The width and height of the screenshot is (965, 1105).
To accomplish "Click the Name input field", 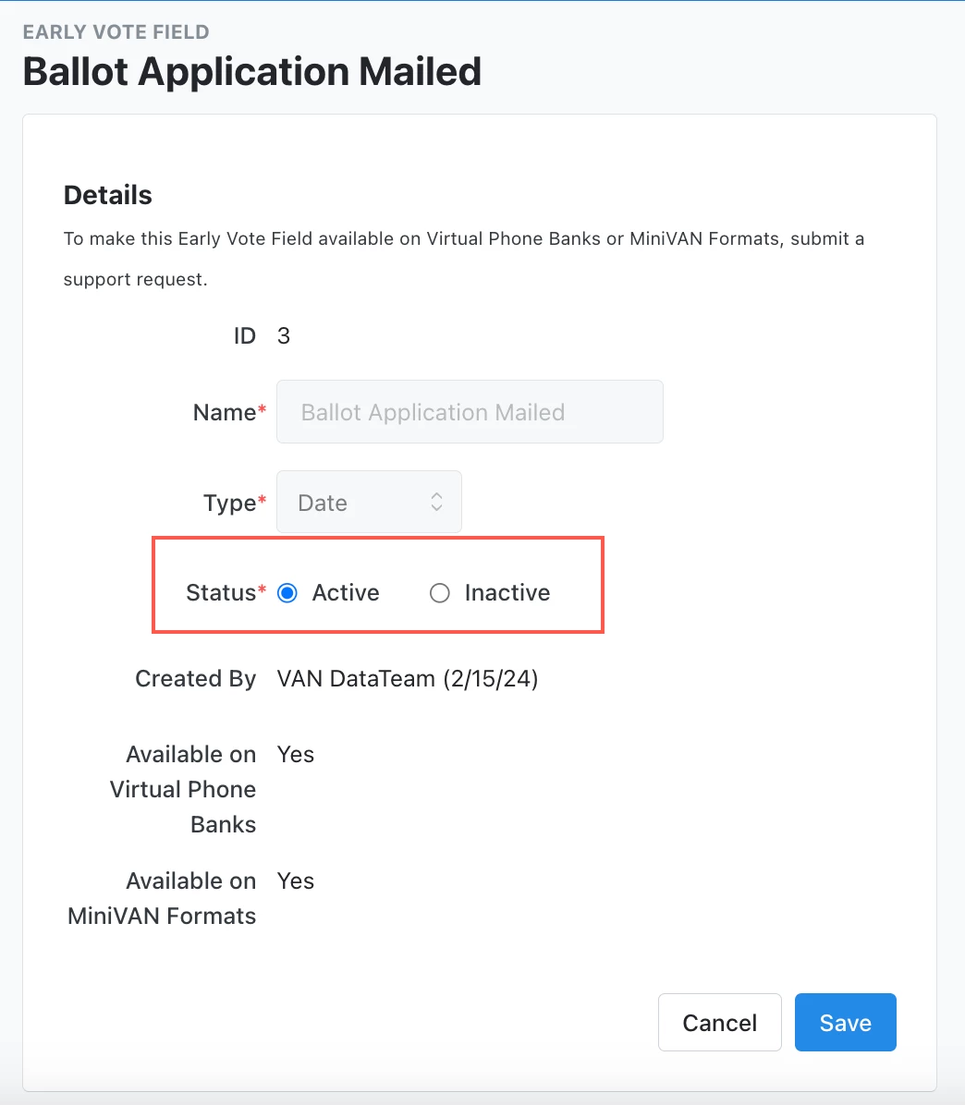I will pos(470,412).
